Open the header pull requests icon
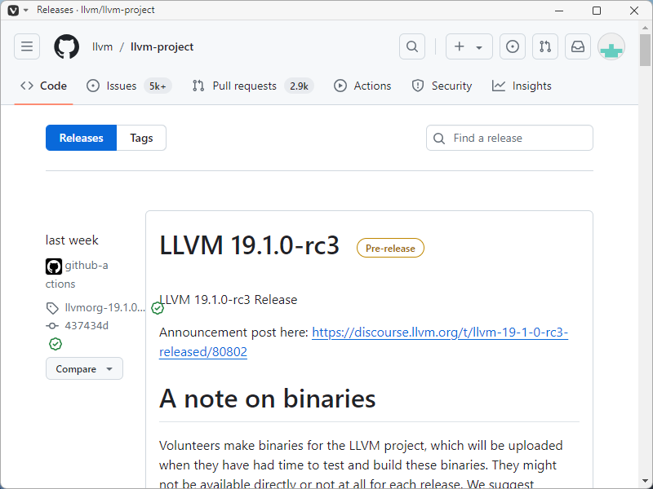The image size is (653, 489). (x=545, y=46)
